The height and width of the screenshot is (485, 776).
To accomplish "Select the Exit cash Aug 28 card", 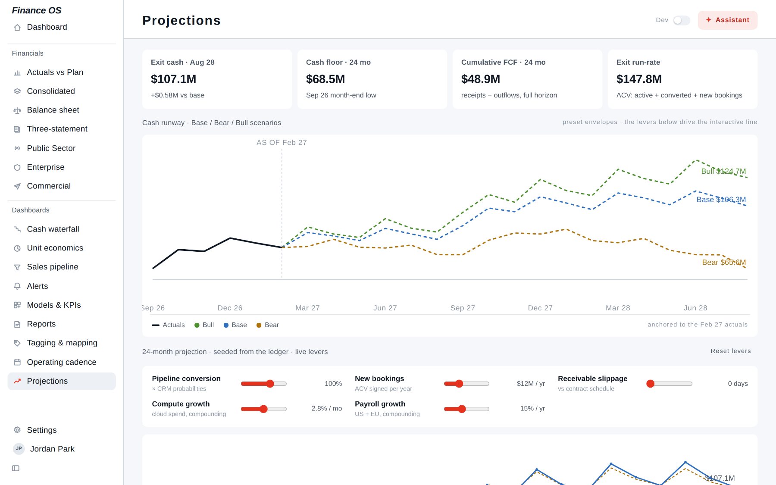I will pos(217,79).
